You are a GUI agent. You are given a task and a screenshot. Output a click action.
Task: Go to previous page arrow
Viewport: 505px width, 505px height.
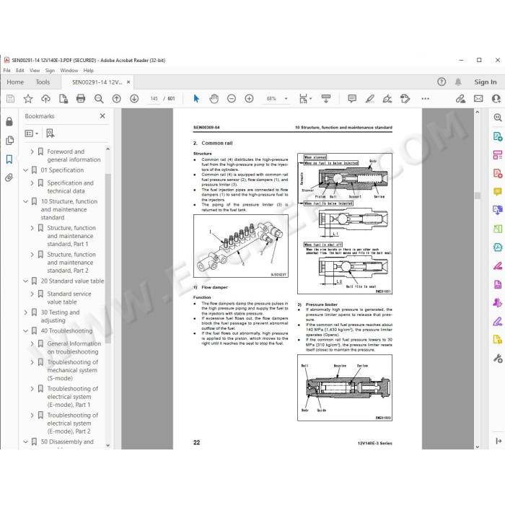[116, 99]
